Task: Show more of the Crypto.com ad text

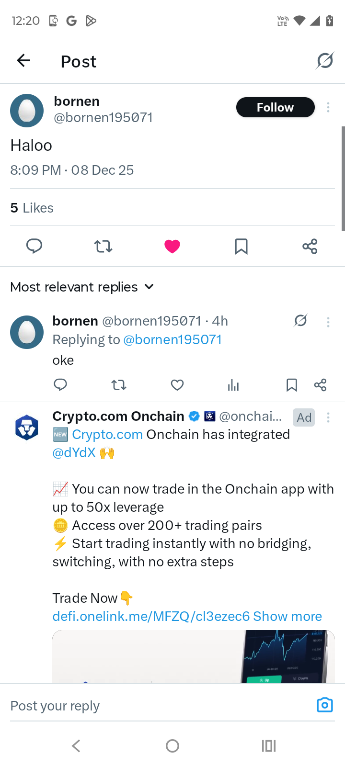Action: pyautogui.click(x=287, y=616)
